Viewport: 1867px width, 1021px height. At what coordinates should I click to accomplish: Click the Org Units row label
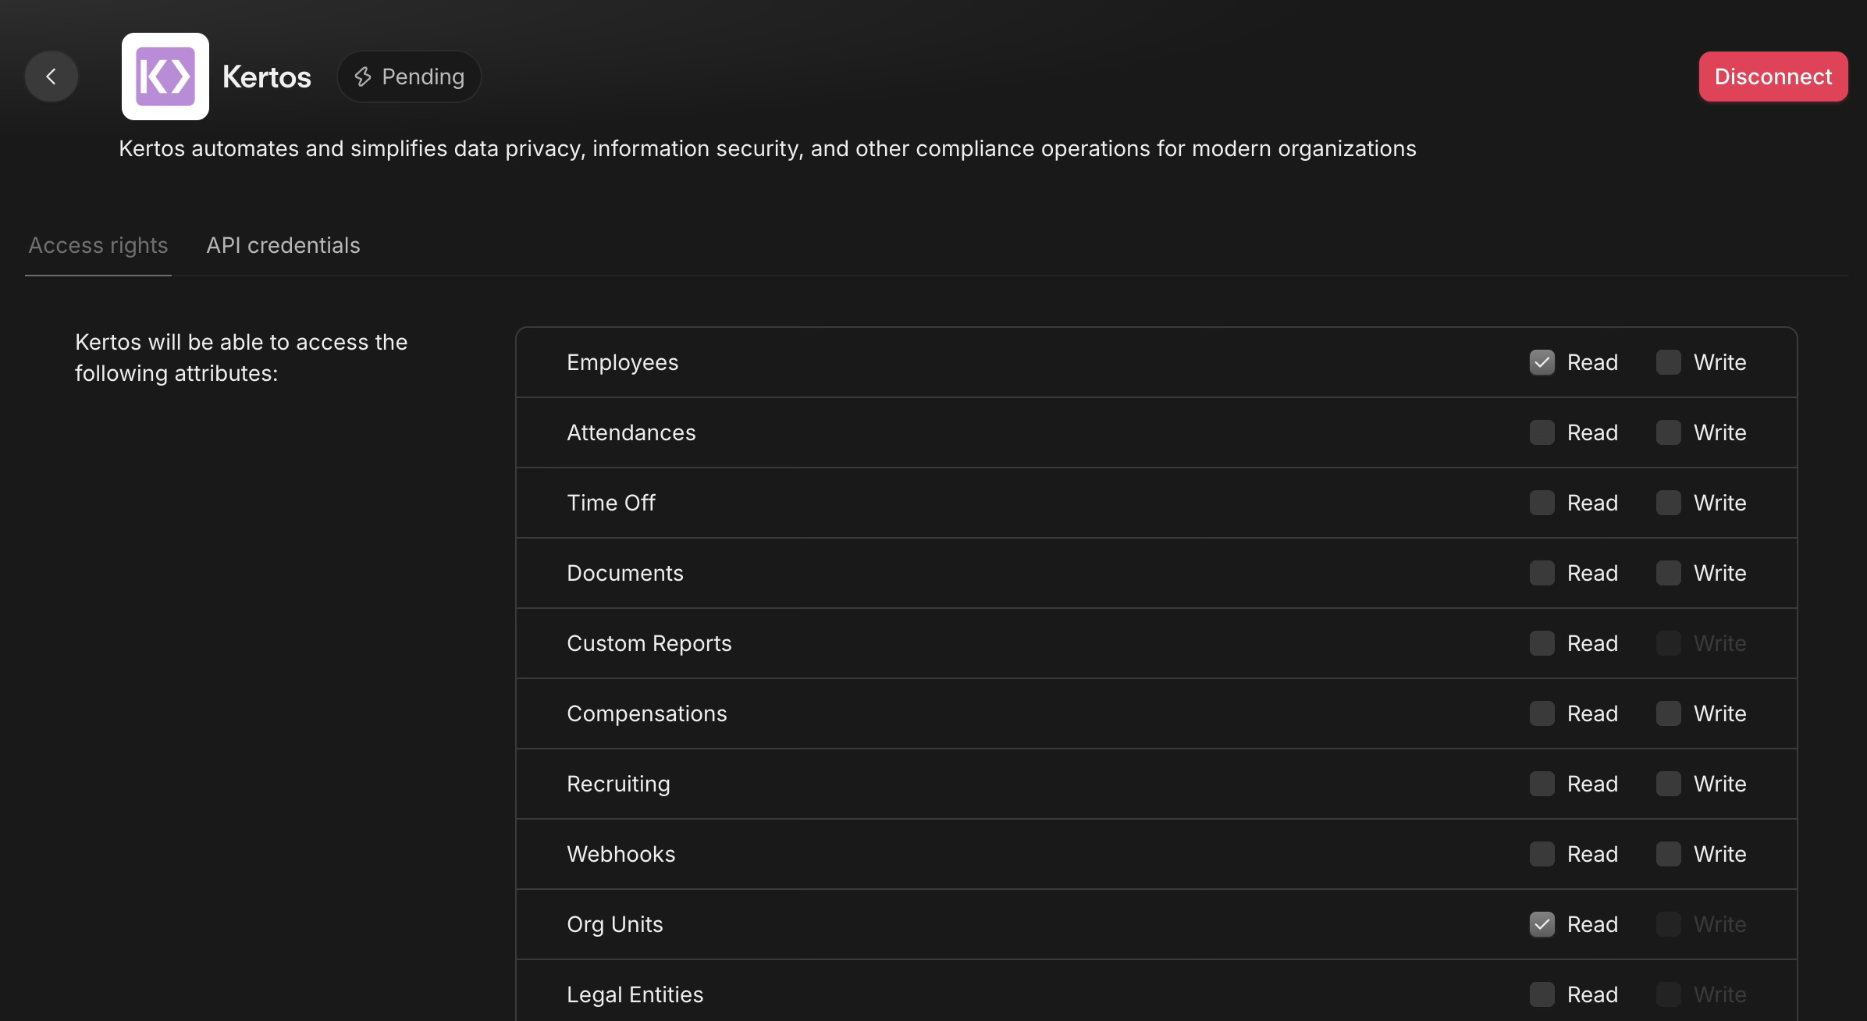click(x=615, y=924)
